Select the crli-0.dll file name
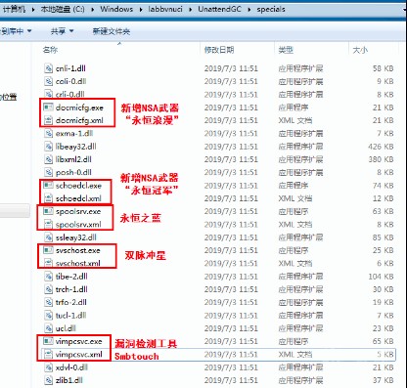Screen dimensions: 407x388 point(70,95)
